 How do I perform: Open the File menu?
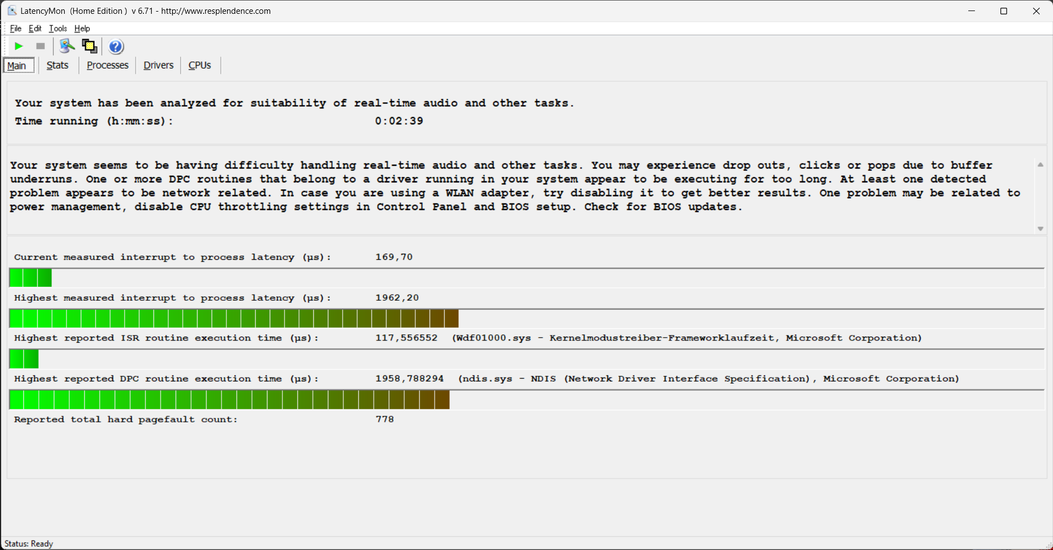tap(16, 29)
